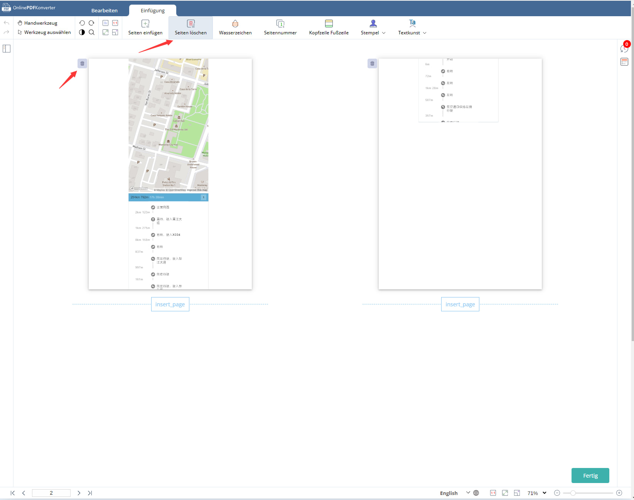Click the vertical scrollbar on the right

click(632, 174)
